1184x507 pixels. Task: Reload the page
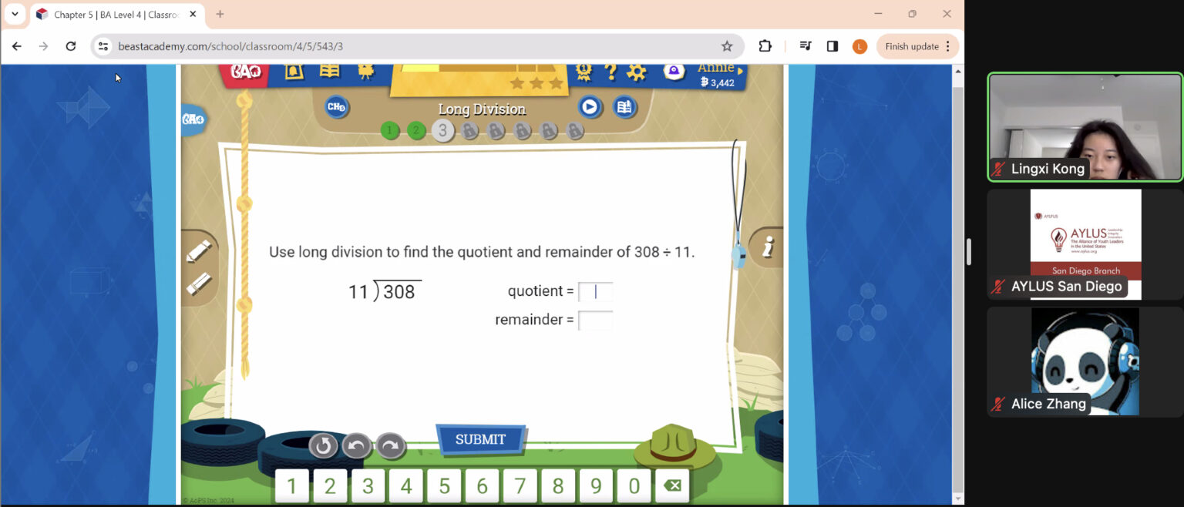coord(71,46)
